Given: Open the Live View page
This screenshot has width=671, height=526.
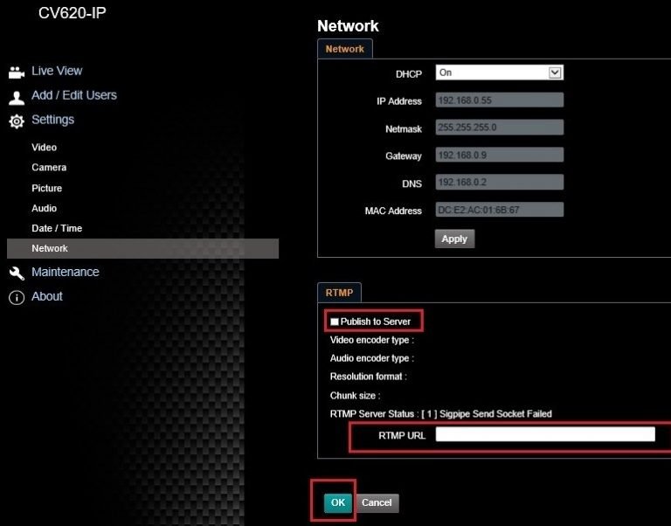Looking at the screenshot, I should click(x=57, y=71).
